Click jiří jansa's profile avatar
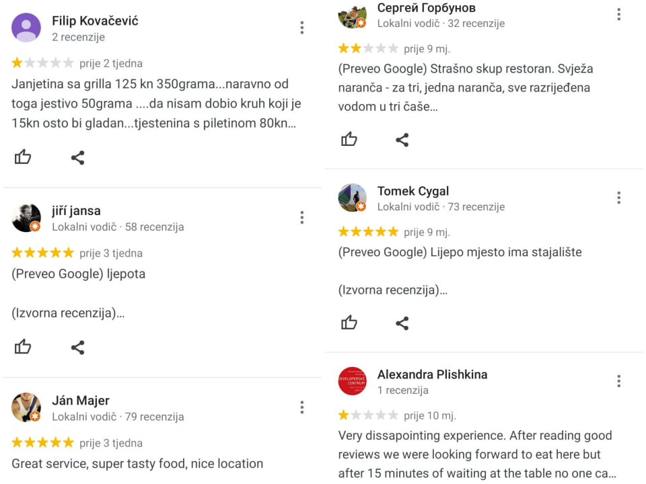Screen dimensions: 646x484 26,218
